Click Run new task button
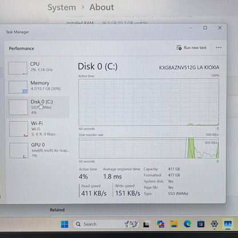 (192, 47)
